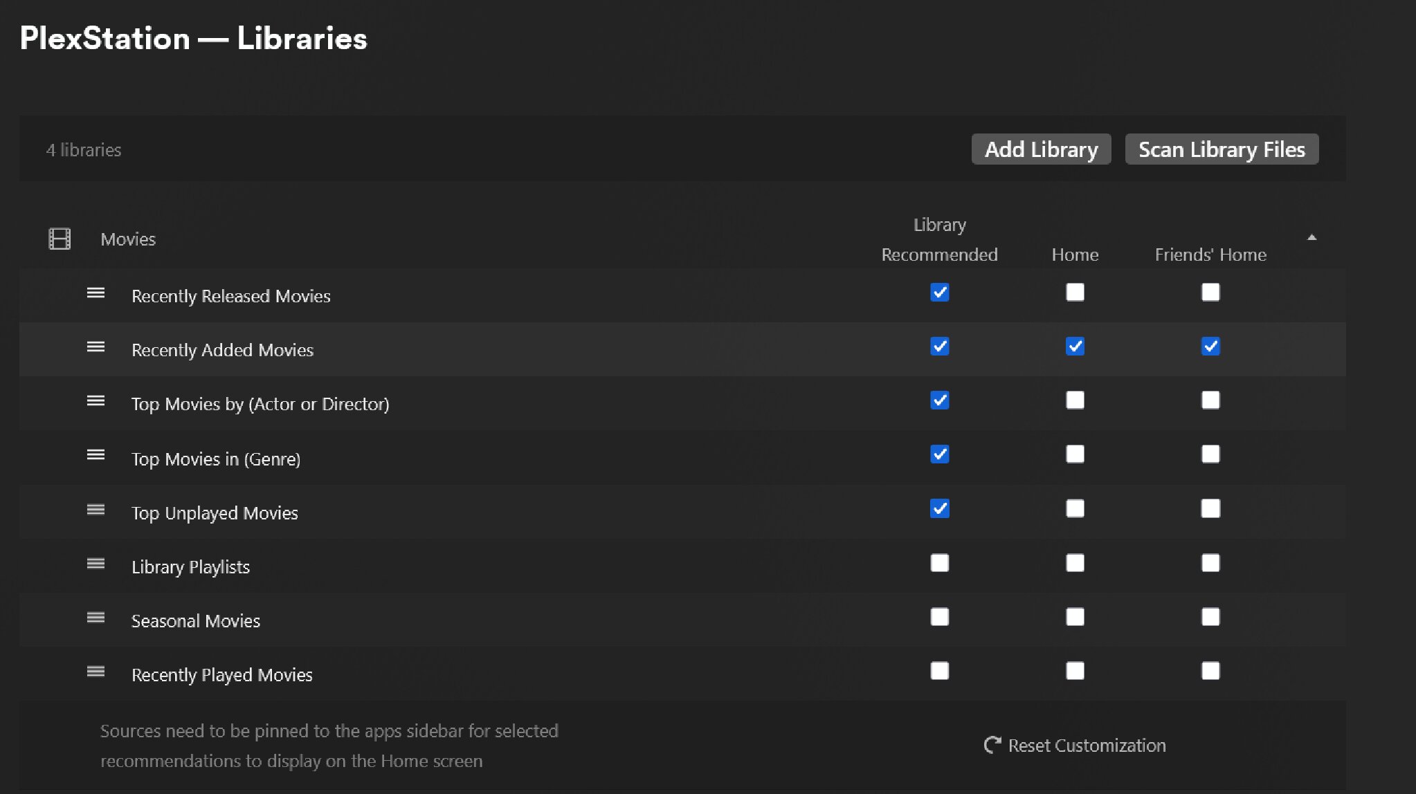This screenshot has height=794, width=1416.
Task: Click drag handle for Library Playlists row
Action: (x=96, y=564)
